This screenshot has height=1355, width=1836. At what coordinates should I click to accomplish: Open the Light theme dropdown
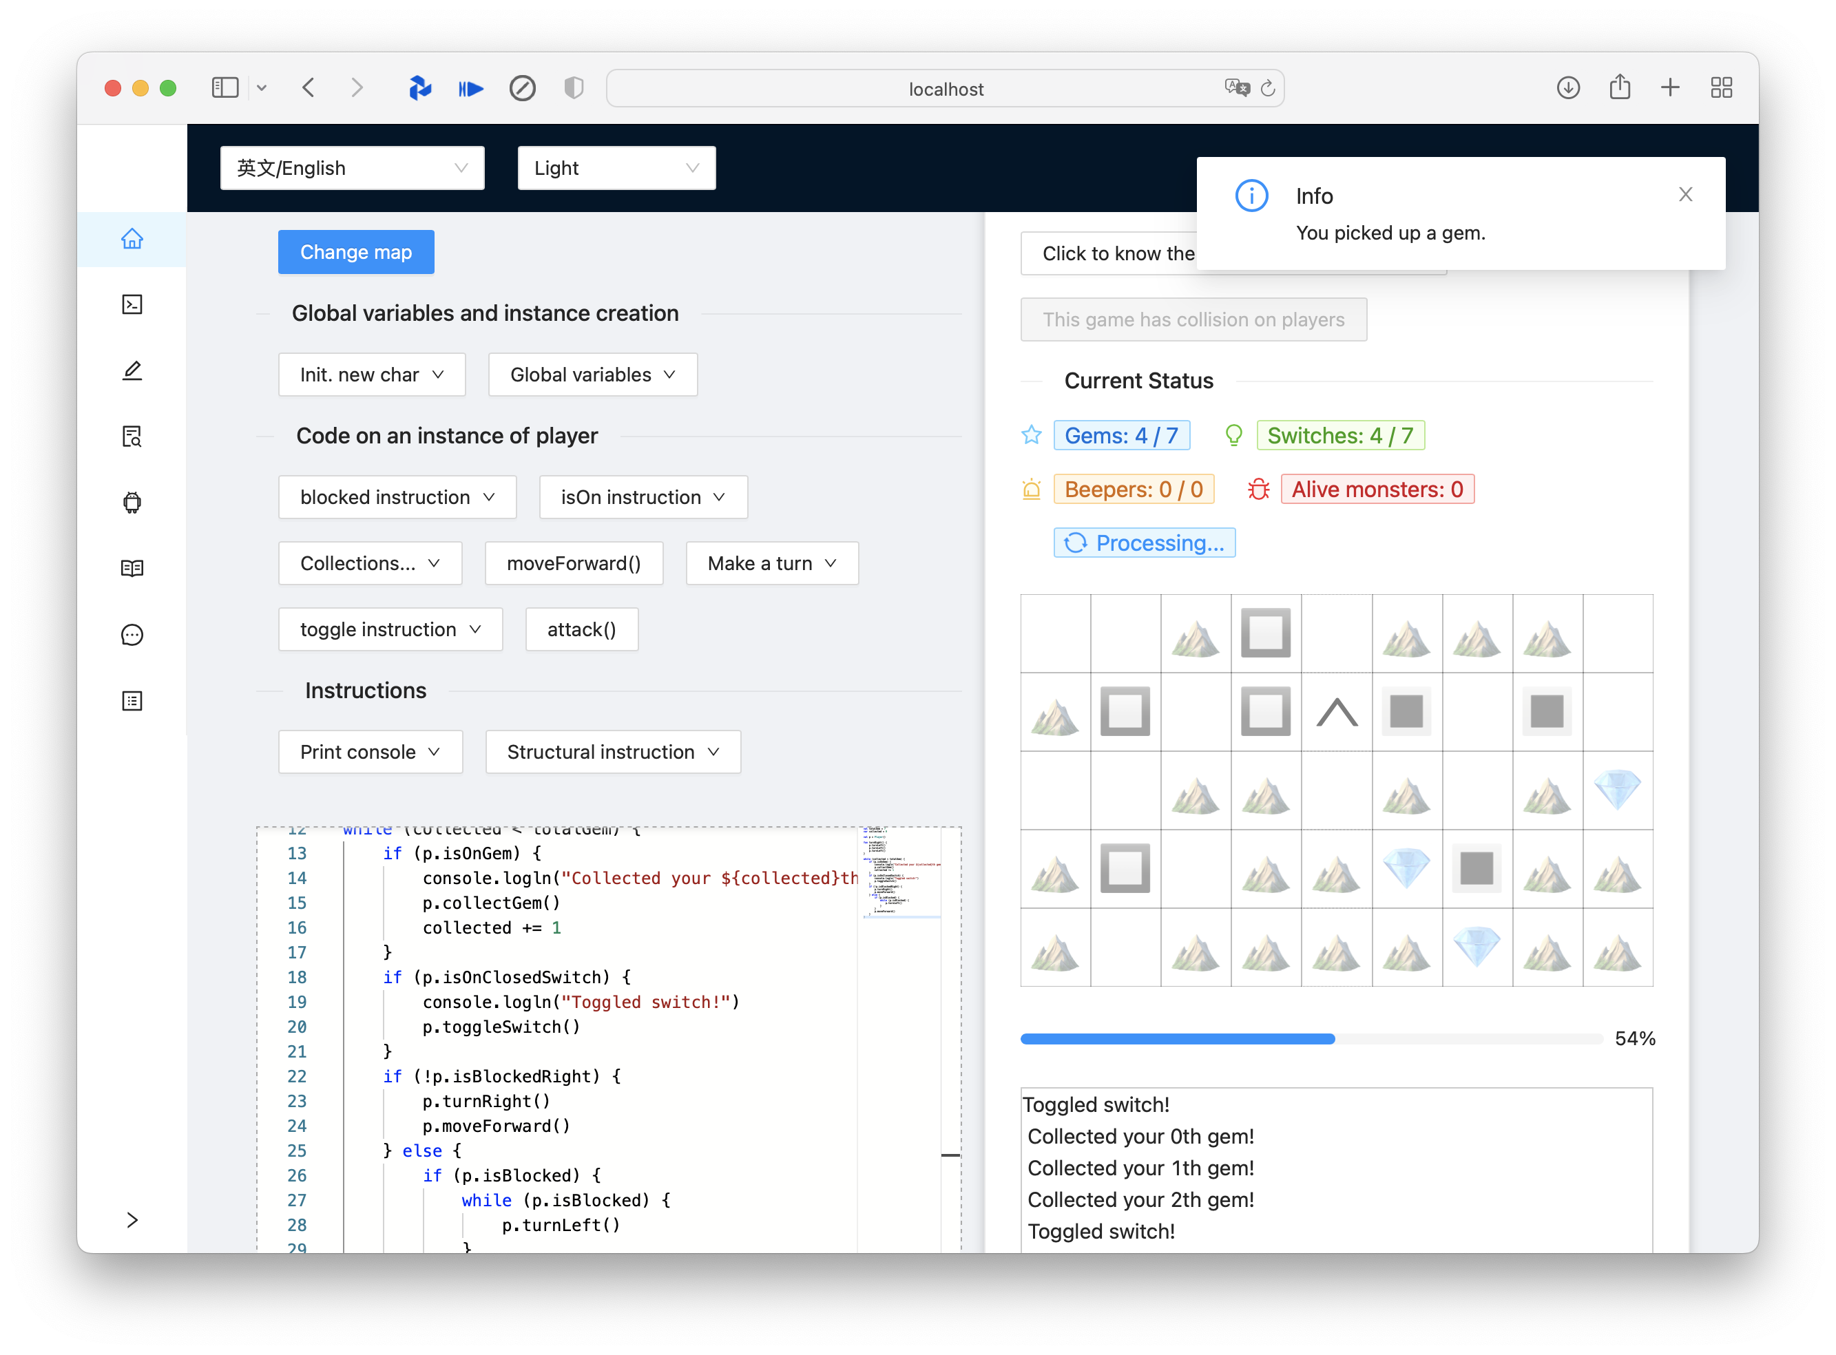[616, 168]
